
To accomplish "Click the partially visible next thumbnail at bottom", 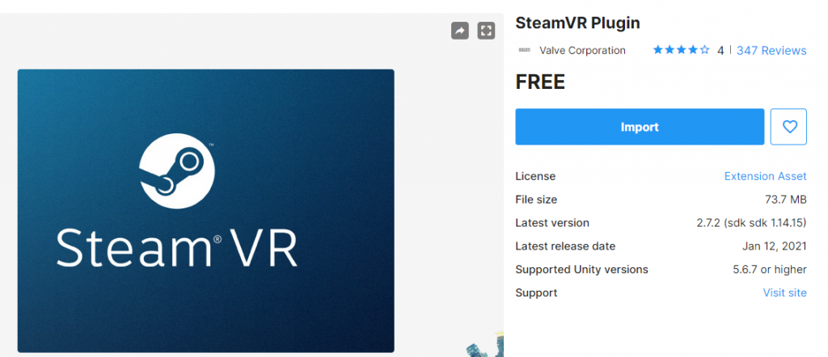I will pos(485,346).
